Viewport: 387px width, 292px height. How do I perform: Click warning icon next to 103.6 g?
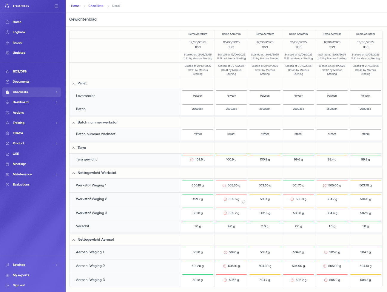192,160
